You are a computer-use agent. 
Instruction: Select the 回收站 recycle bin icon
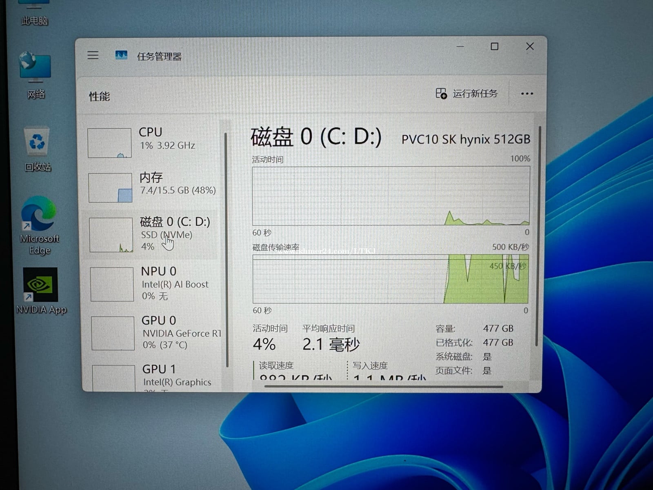click(x=37, y=149)
